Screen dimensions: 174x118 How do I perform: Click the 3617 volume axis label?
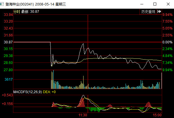coord(8,79)
